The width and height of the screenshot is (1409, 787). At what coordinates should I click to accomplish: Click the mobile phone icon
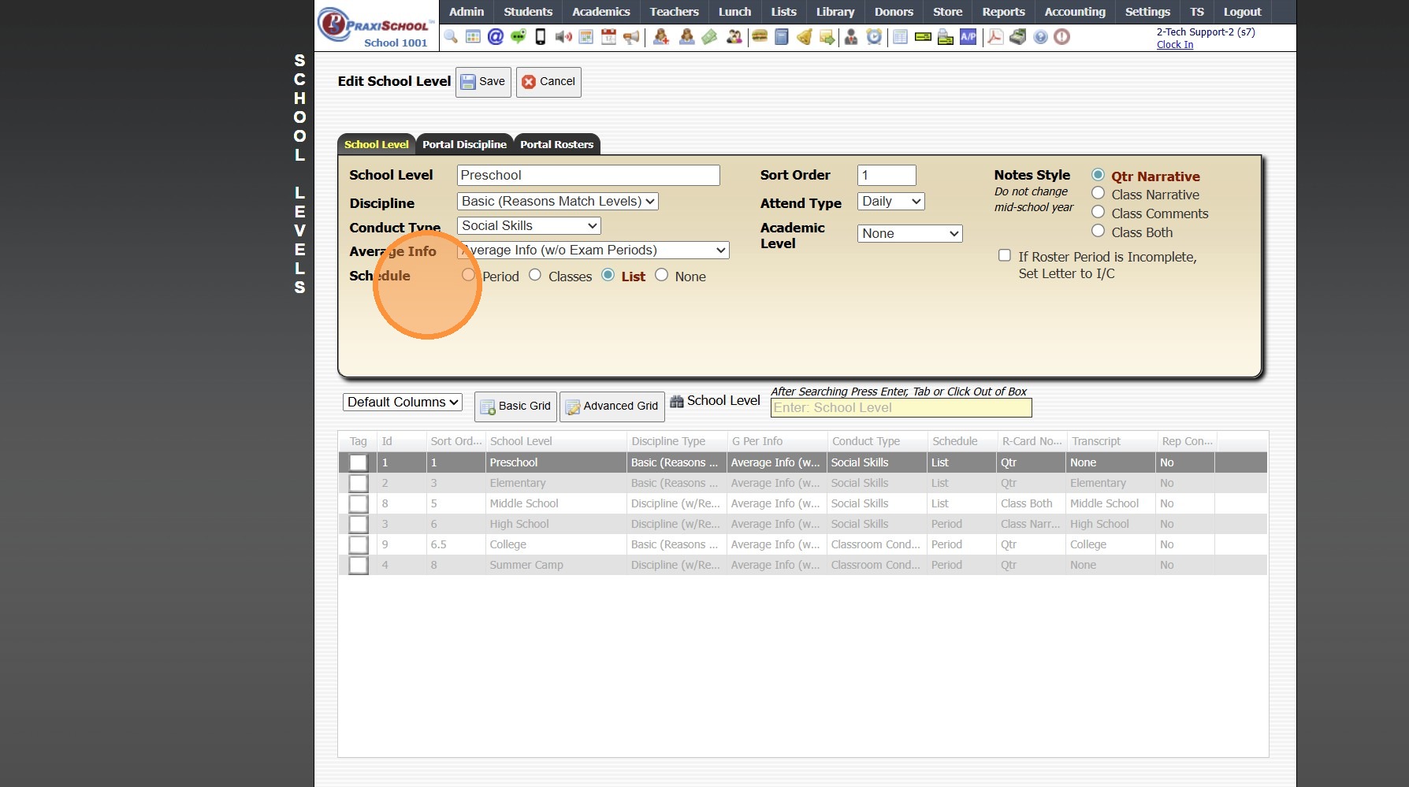tap(541, 37)
